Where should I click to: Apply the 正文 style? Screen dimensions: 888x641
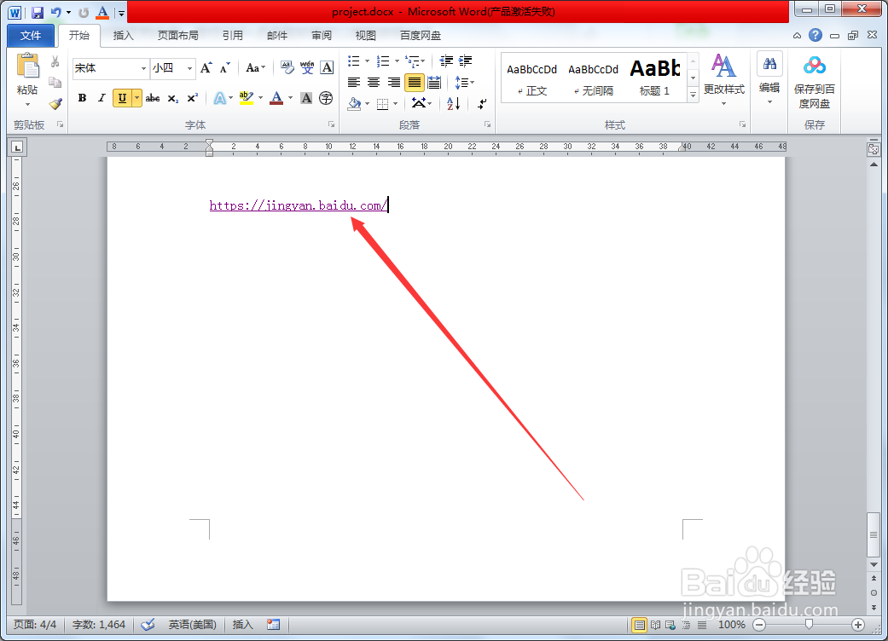[531, 78]
